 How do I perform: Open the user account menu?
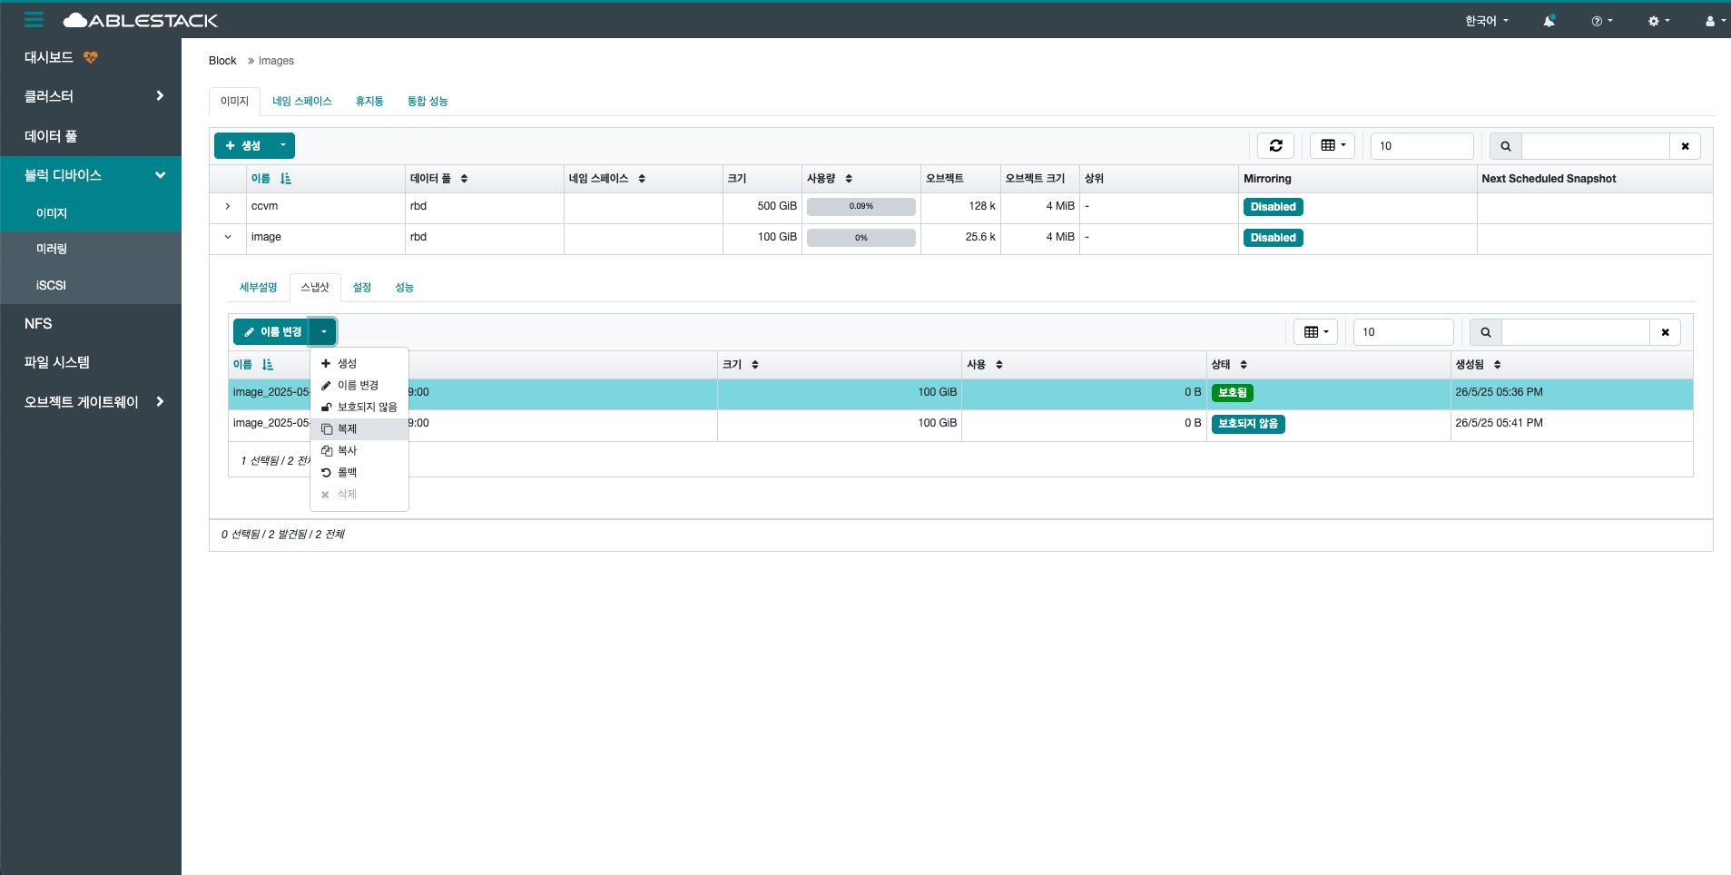click(x=1710, y=20)
